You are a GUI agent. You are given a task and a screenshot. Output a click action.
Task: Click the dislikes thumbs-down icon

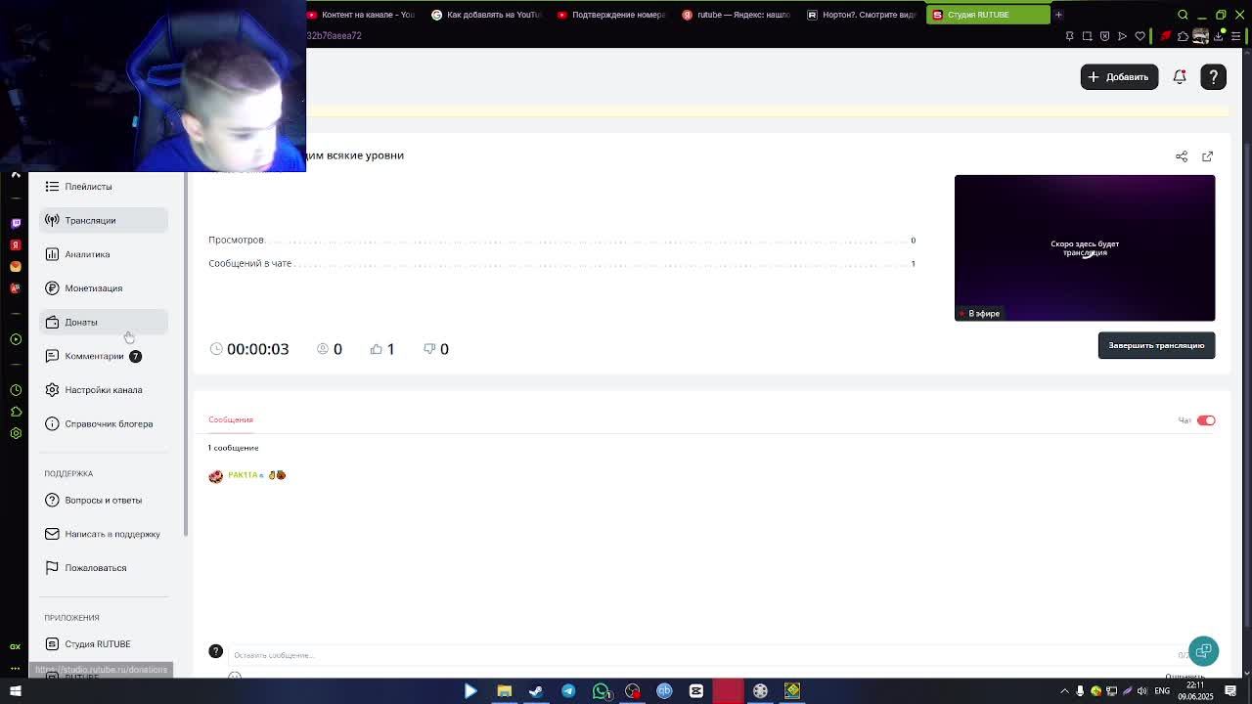429,349
